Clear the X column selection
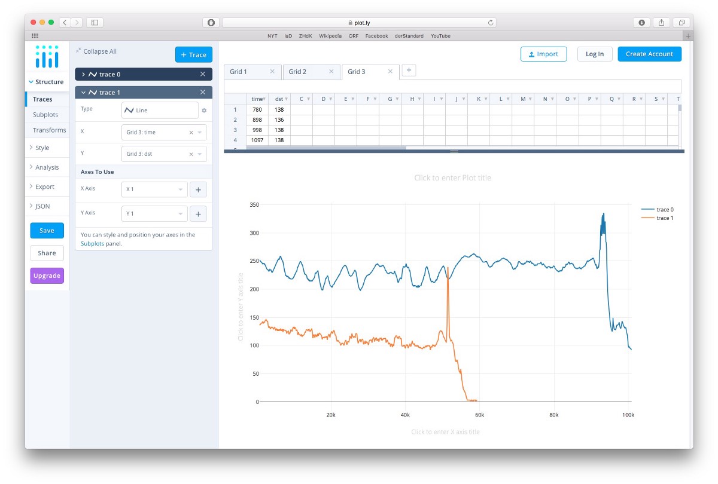 [191, 133]
